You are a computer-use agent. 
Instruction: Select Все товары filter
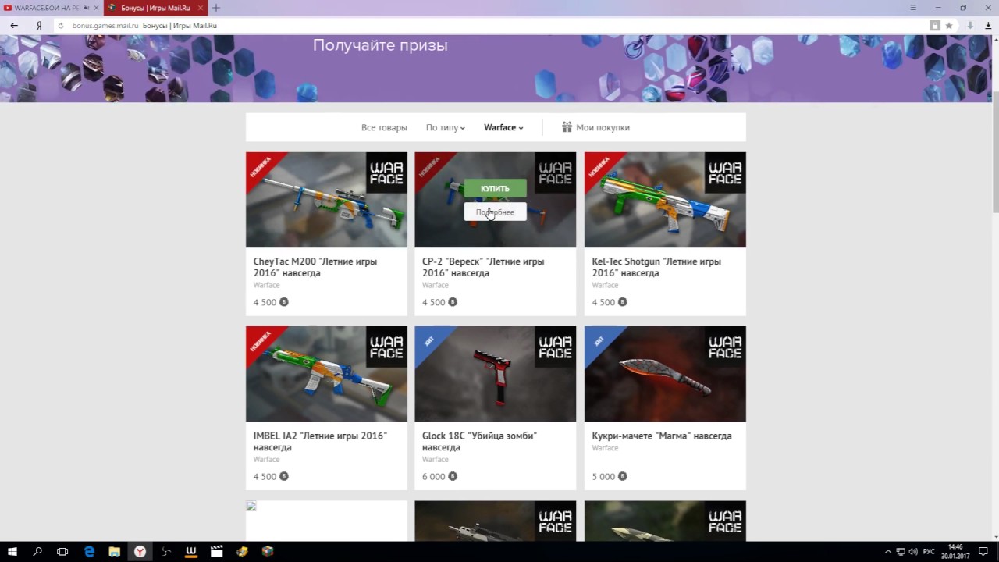384,127
